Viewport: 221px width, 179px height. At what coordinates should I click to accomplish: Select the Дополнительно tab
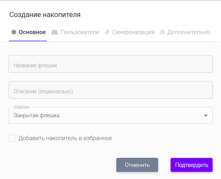click(188, 32)
